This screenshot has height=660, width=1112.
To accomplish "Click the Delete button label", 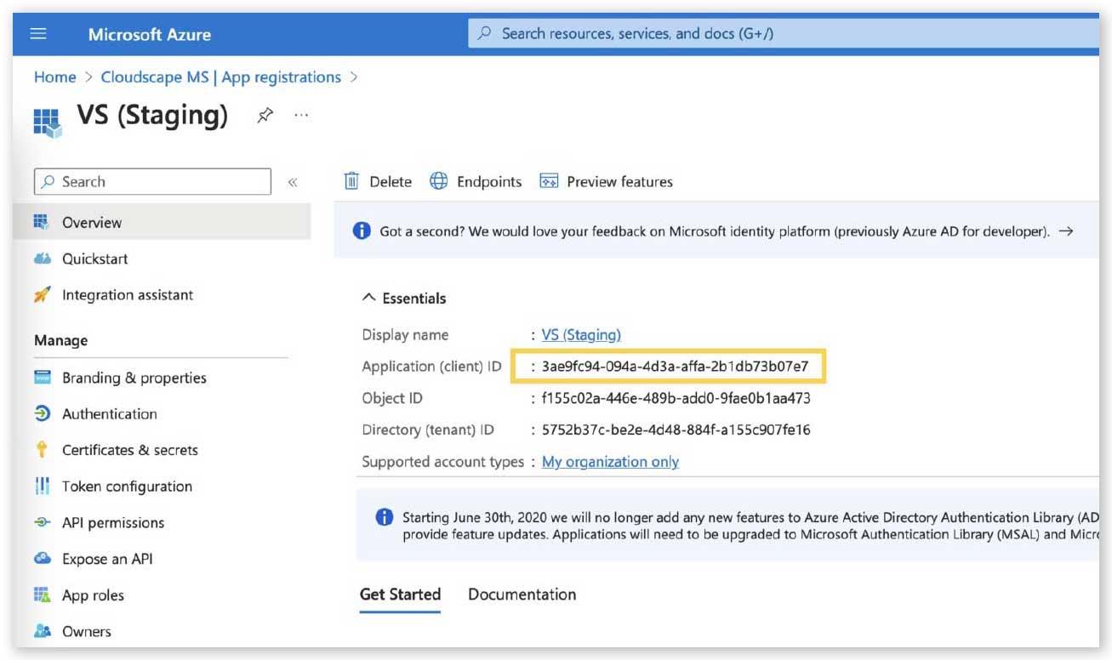I will pos(391,182).
